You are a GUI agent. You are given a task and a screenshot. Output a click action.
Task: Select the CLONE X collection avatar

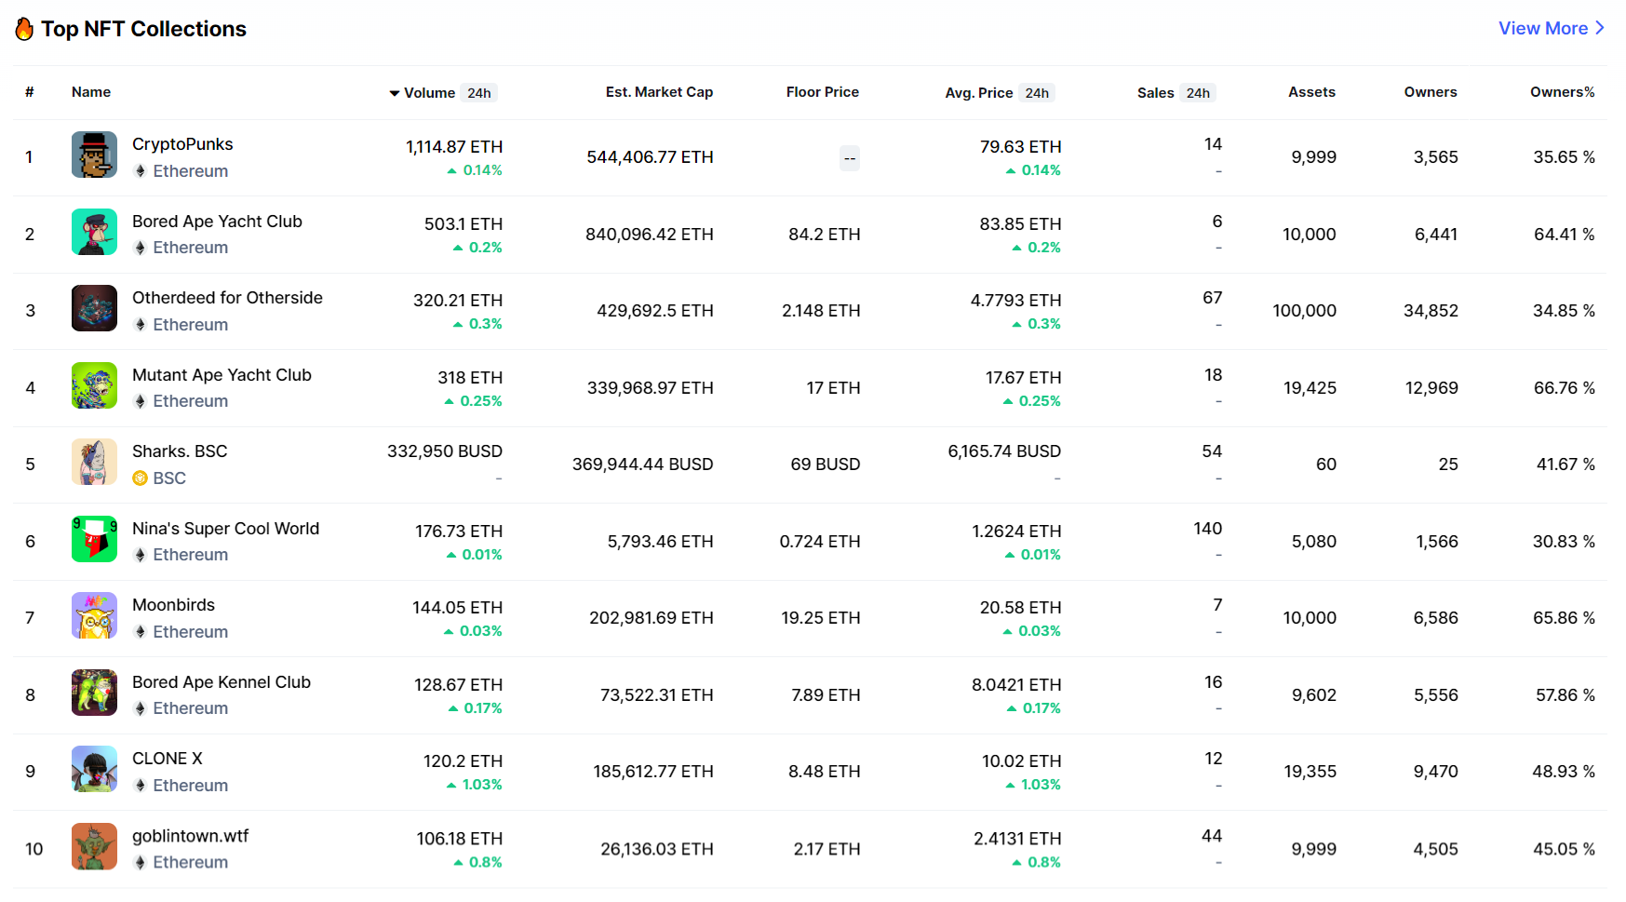(x=94, y=769)
